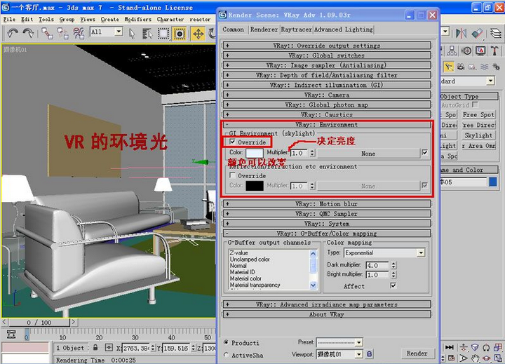Open the Create menu
The height and width of the screenshot is (364, 505).
coord(110,20)
